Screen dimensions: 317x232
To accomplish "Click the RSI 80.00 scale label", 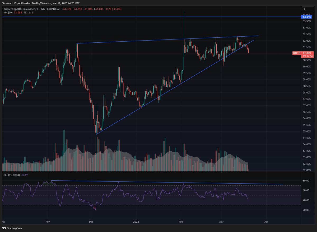I will pos(306,181).
